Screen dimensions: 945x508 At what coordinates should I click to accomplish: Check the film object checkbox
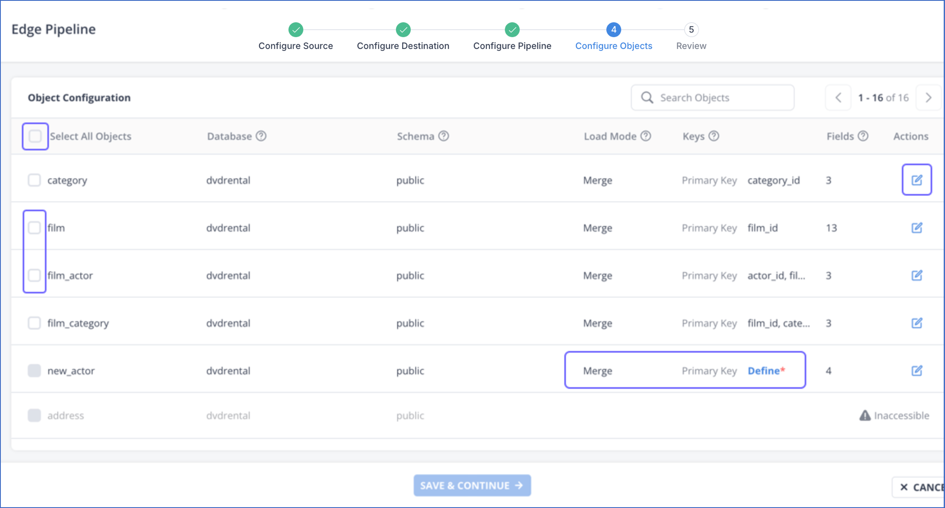(x=35, y=228)
